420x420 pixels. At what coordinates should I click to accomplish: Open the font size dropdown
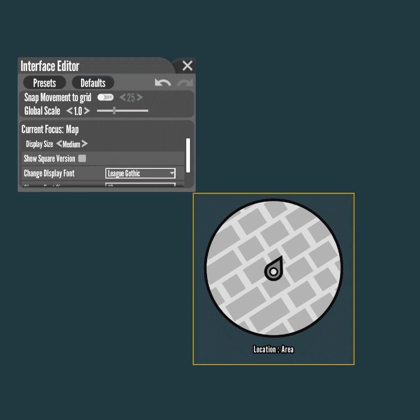(140, 185)
